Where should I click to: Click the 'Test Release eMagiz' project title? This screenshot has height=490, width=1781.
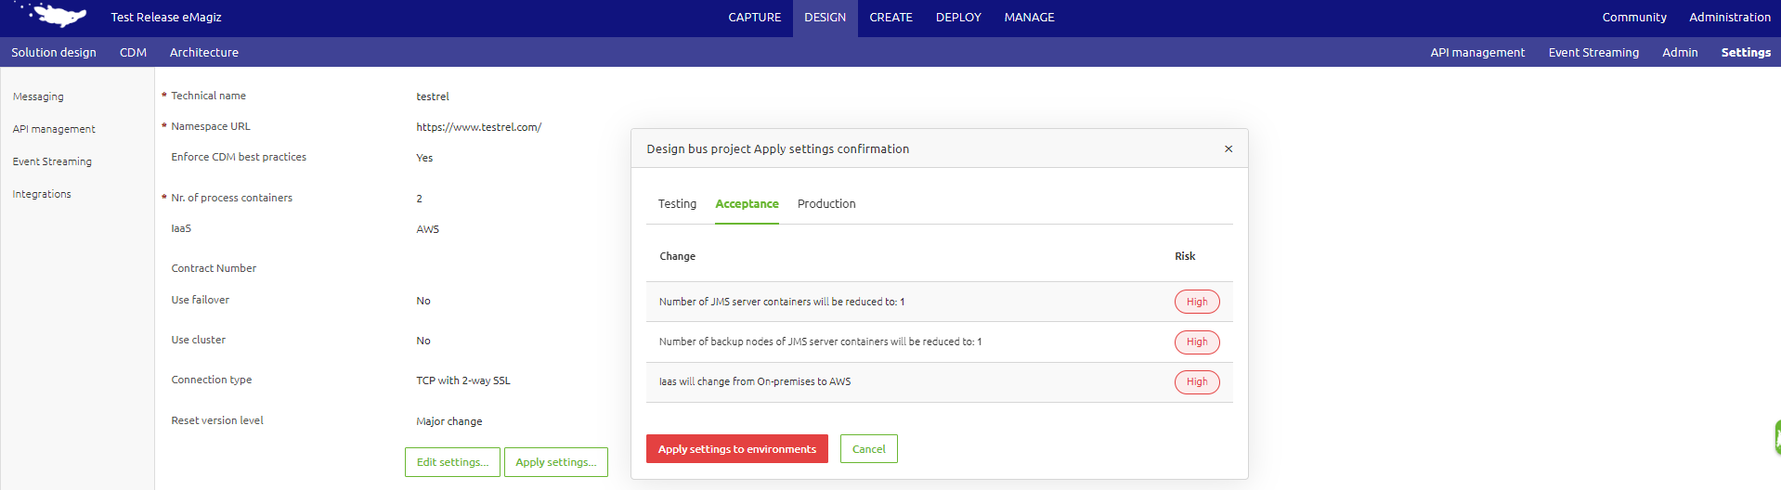[166, 18]
